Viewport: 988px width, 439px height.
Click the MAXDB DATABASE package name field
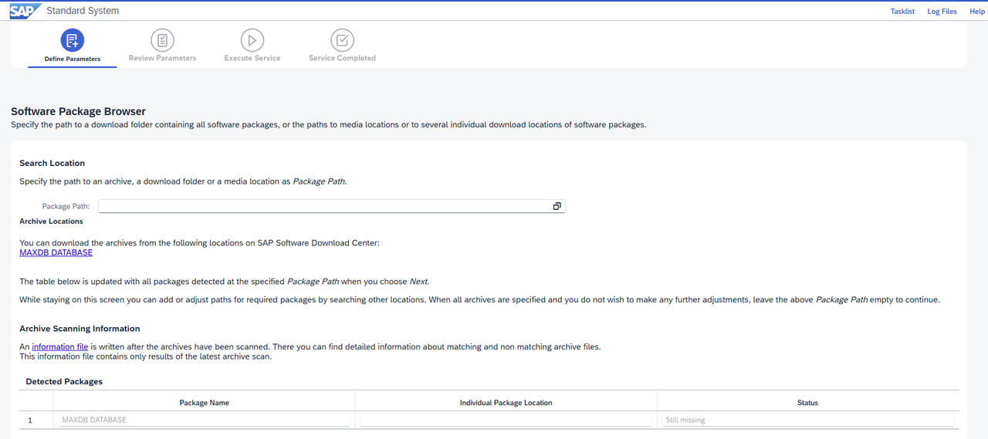(204, 420)
